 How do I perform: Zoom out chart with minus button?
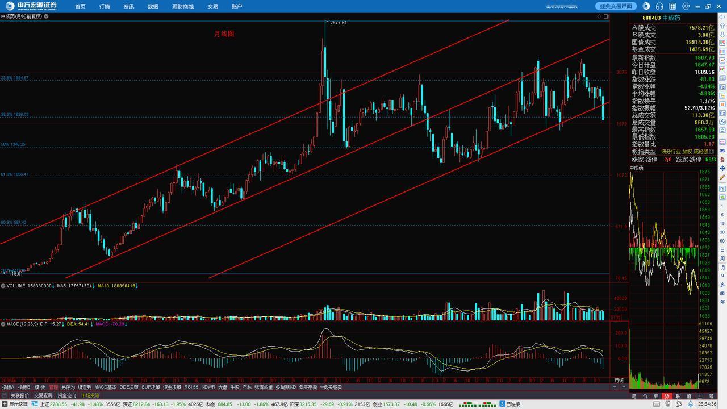[624, 387]
